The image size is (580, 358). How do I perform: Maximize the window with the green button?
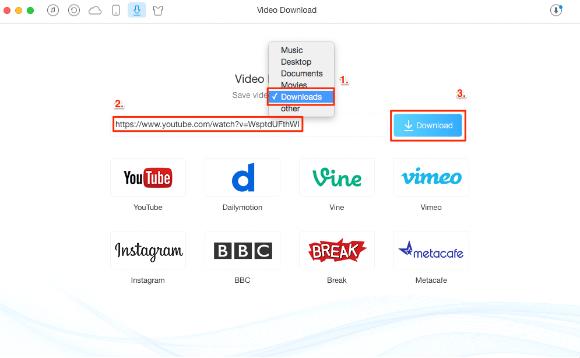coord(30,10)
